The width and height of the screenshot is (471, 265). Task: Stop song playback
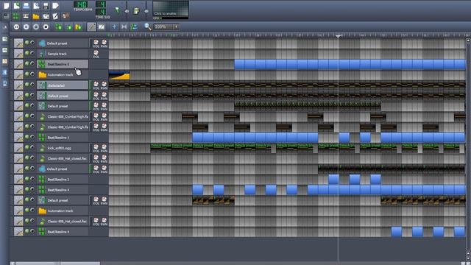pyautogui.click(x=46, y=26)
